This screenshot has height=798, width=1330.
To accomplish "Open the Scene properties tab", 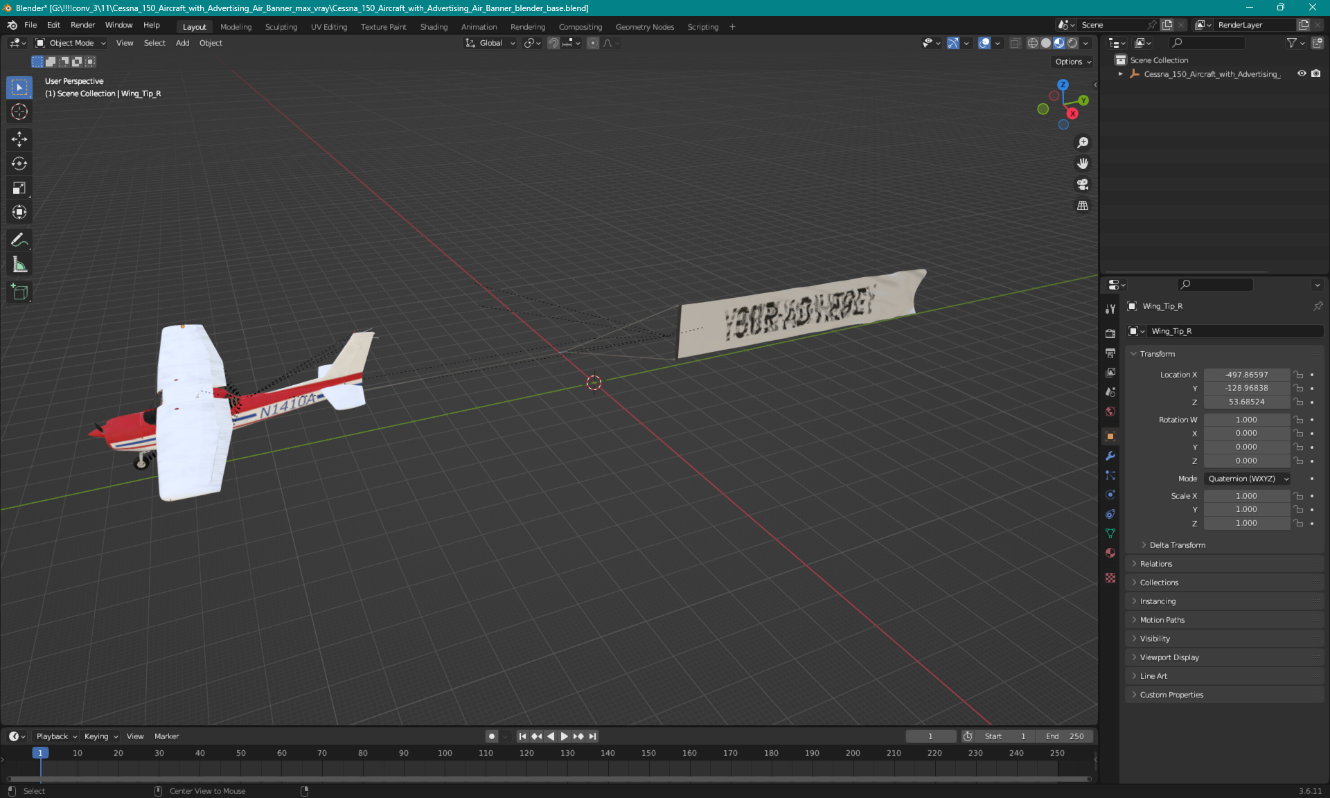I will point(1110,391).
